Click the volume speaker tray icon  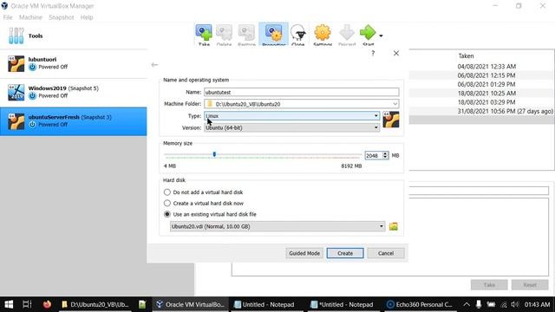515,304
